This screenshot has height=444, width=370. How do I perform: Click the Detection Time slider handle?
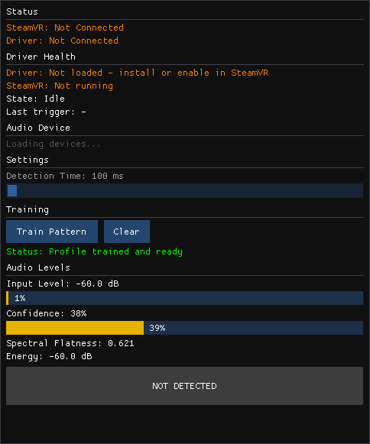(x=12, y=190)
